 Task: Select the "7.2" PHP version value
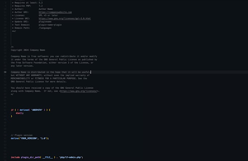tap(40, 6)
